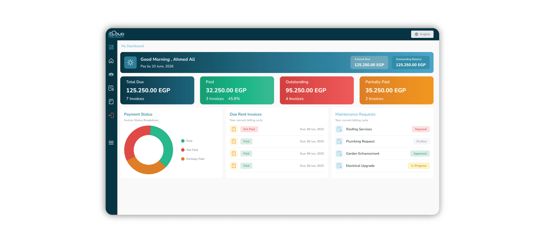Click the 35.250.00 EGP amount
The height and width of the screenshot is (239, 545).
[386, 90]
